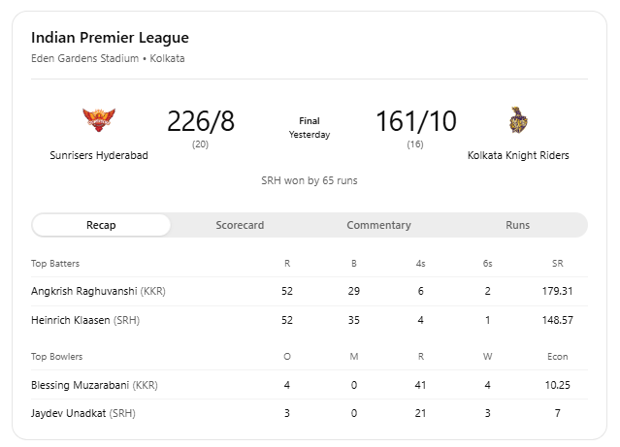Click the Sunrisers Hyderabad team name
This screenshot has height=447, width=620.
point(99,155)
